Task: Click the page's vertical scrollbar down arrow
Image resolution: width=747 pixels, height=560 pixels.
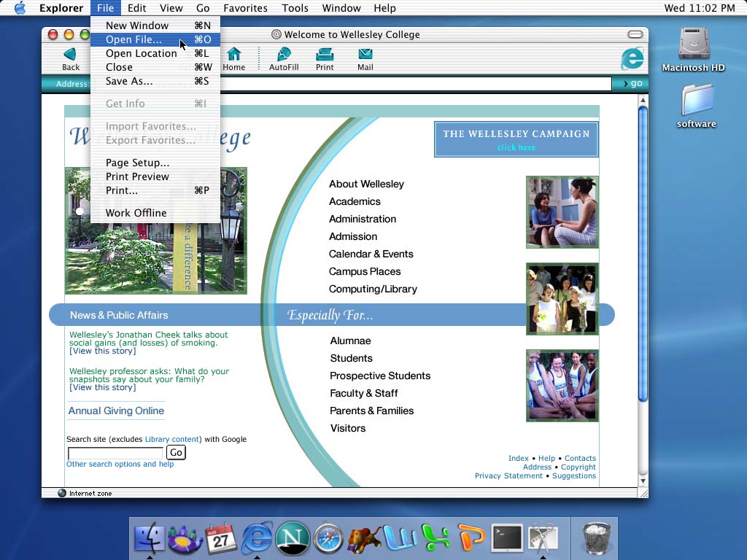Action: coord(643,481)
